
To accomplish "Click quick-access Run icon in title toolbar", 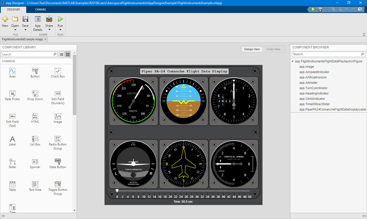I will [313, 9].
